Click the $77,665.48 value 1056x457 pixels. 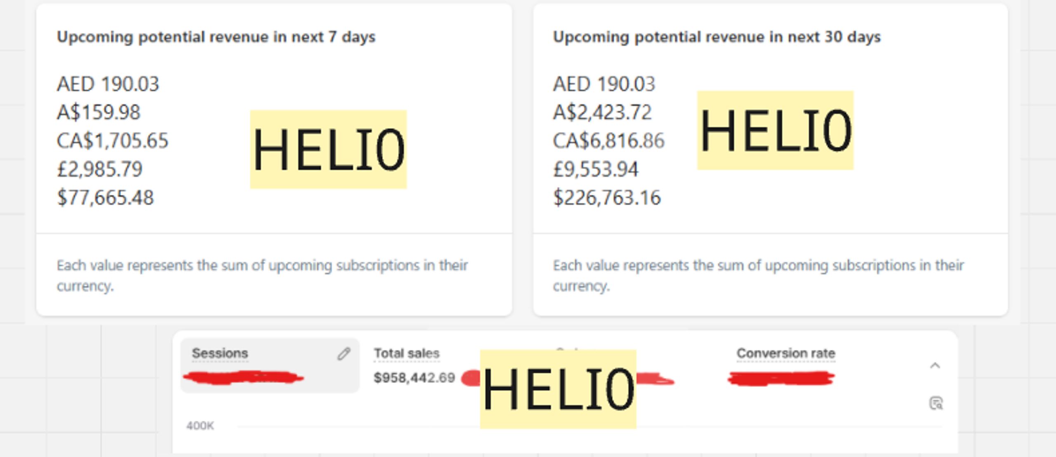(105, 198)
